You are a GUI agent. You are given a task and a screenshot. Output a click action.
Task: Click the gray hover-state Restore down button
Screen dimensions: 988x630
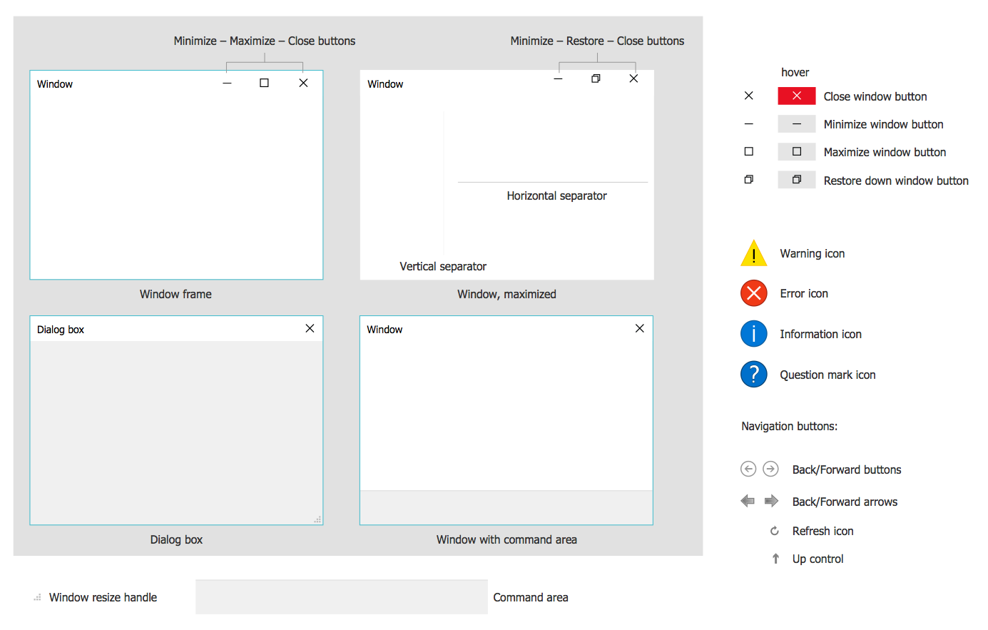pyautogui.click(x=797, y=180)
